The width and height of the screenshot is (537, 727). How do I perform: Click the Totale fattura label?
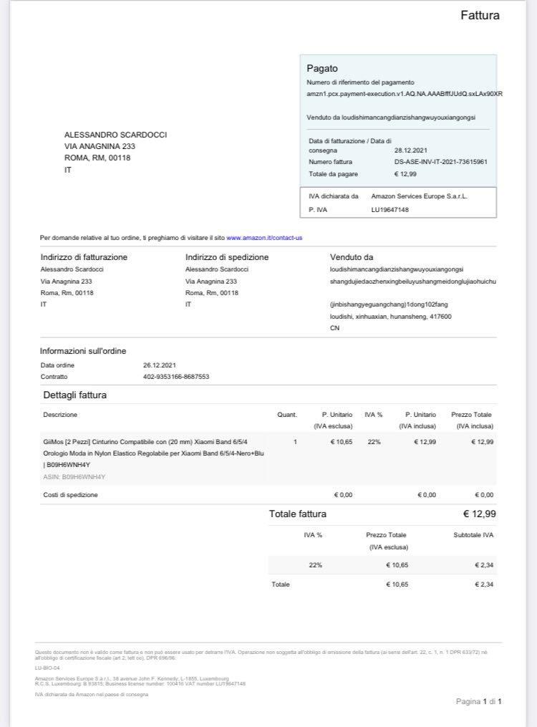point(297,514)
